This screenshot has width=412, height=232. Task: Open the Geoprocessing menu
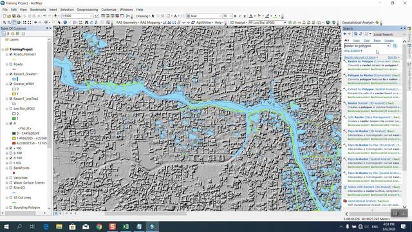coord(88,10)
